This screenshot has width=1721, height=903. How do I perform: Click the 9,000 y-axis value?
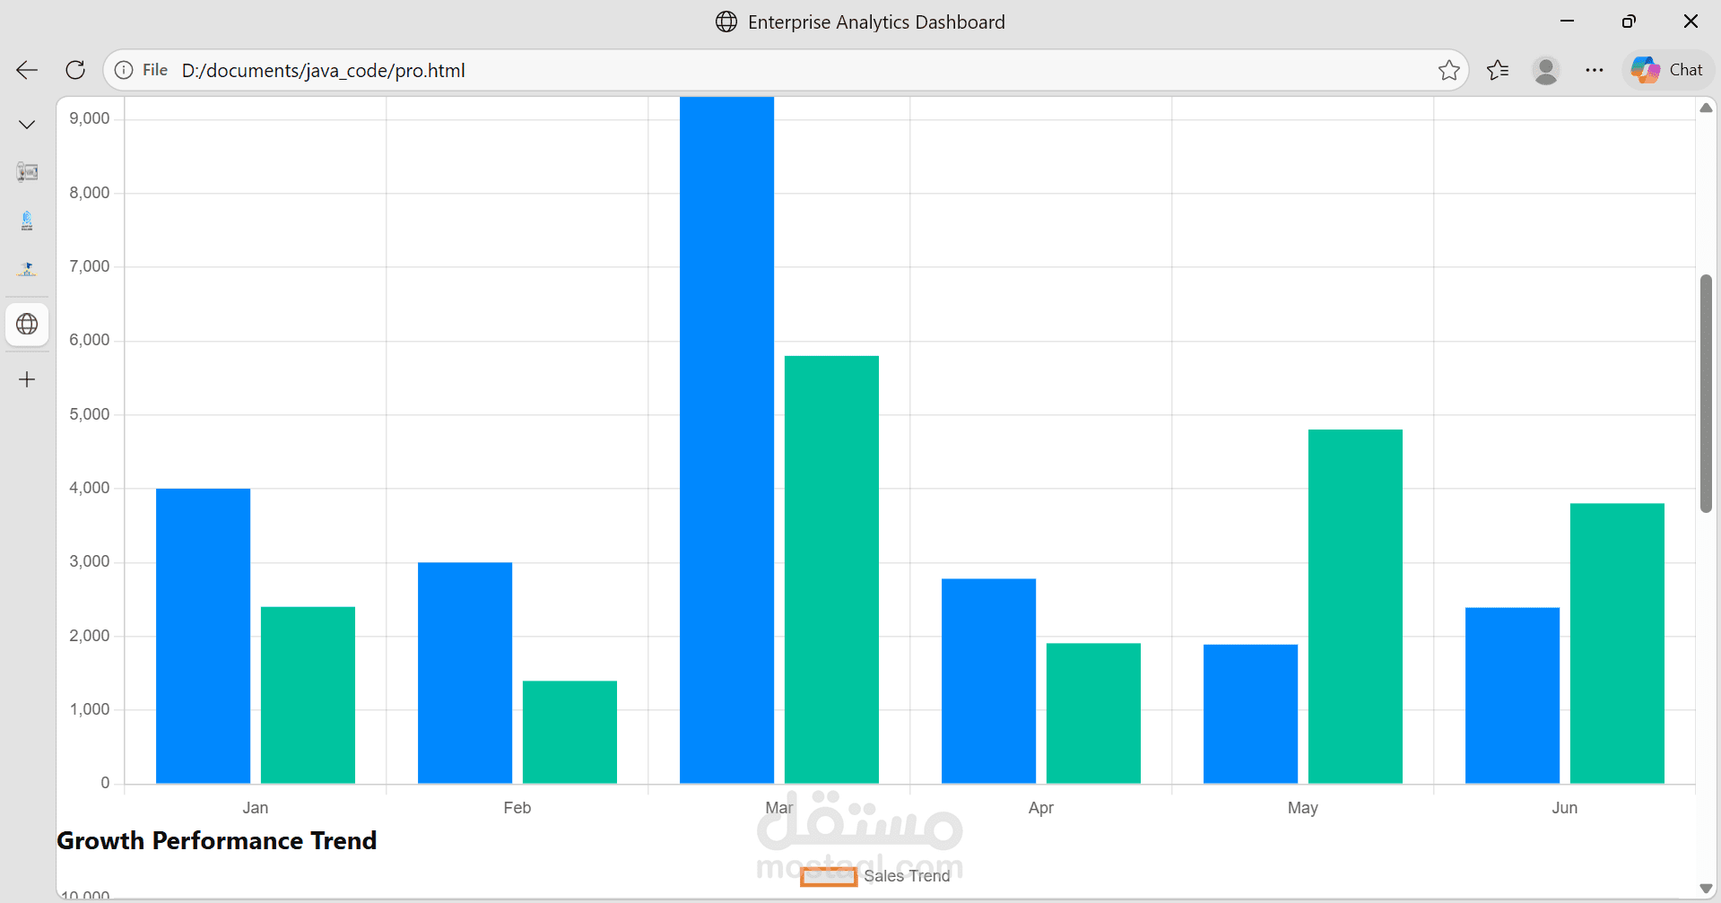90,118
